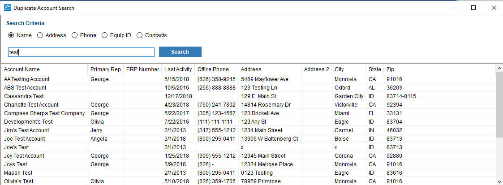Click the search text input field

pyautogui.click(x=81, y=52)
